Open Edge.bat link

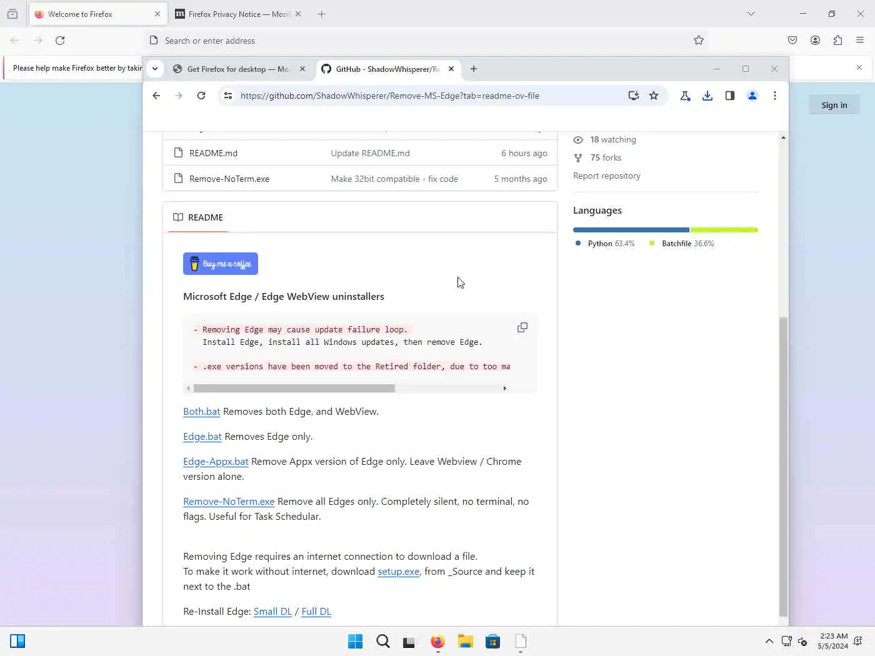point(202,437)
